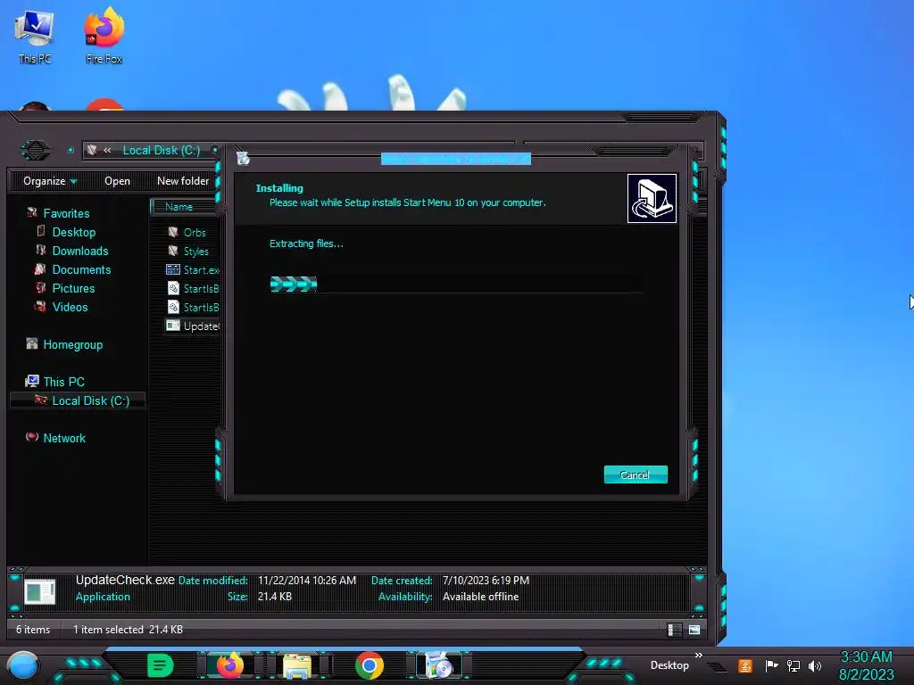Click Open in the Explorer toolbar
This screenshot has width=914, height=685.
click(117, 181)
